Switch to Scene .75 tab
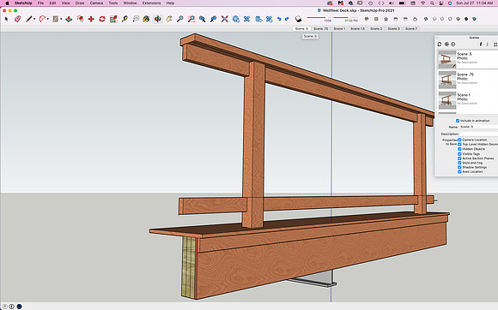The width and height of the screenshot is (498, 310). (321, 28)
